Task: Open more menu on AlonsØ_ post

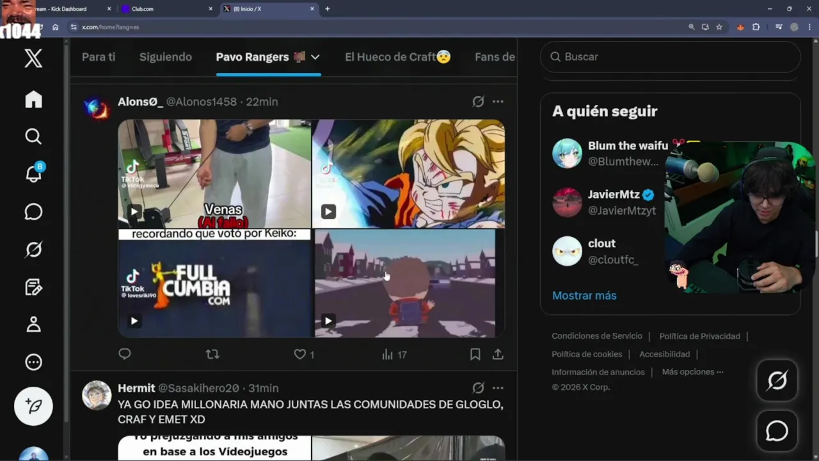Action: click(498, 102)
